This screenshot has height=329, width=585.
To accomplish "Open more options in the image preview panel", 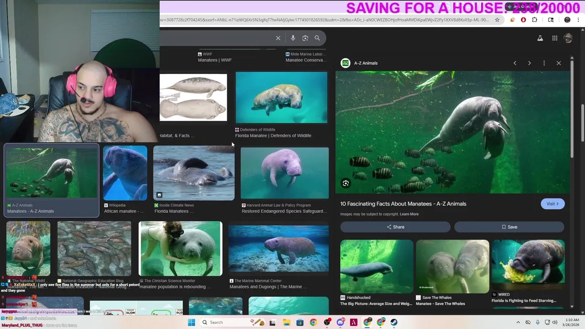I will [x=544, y=63].
